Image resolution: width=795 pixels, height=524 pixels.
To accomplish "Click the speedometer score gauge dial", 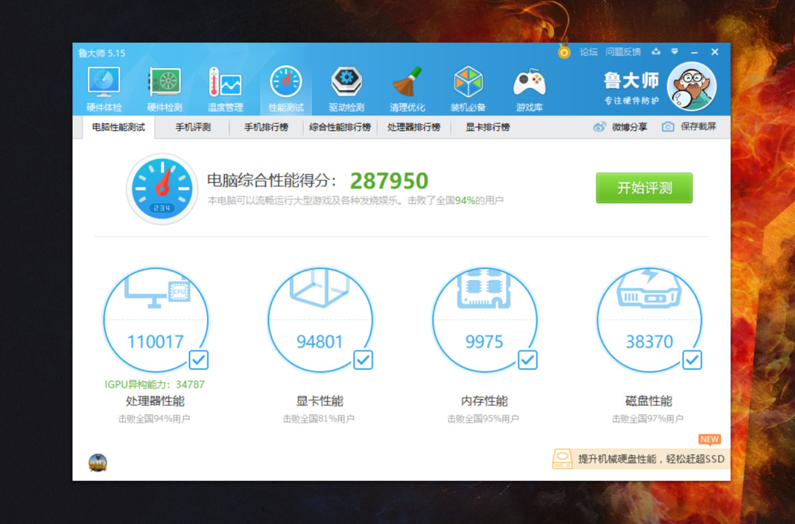I will click(x=162, y=189).
